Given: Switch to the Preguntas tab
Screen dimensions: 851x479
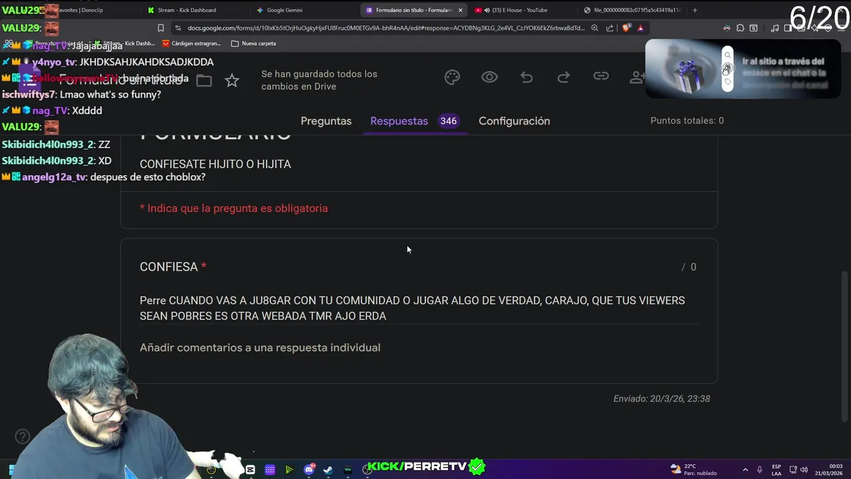Looking at the screenshot, I should tap(326, 121).
